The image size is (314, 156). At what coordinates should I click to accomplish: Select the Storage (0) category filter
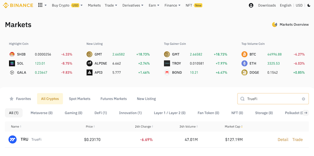264,113
